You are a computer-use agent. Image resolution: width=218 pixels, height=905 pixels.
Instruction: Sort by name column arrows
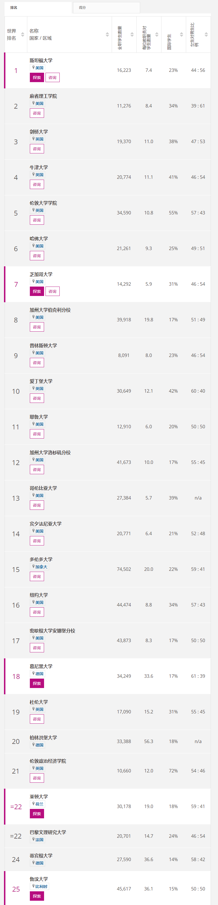tap(107, 35)
